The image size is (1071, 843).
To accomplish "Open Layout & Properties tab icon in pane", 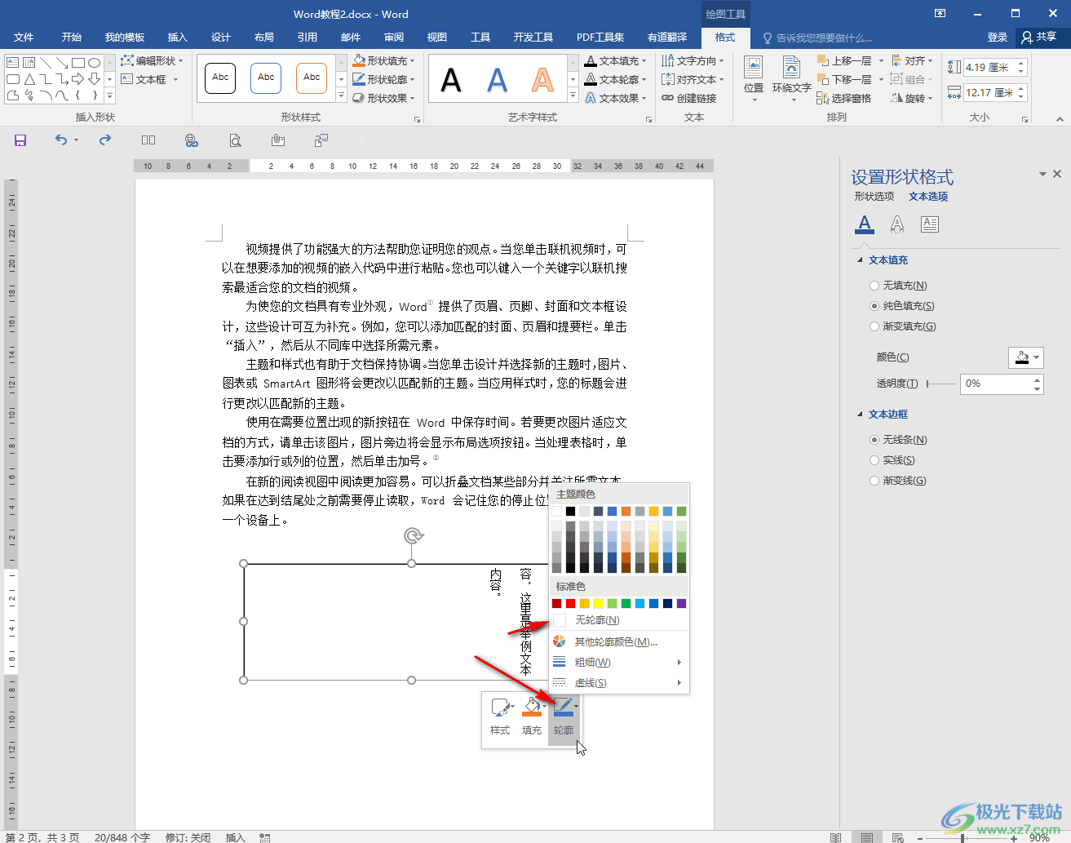I will (x=930, y=224).
